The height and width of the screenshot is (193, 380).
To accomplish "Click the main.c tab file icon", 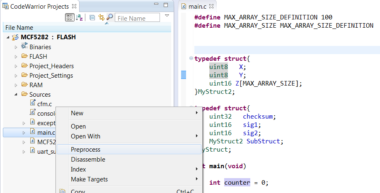I will click(184, 6).
